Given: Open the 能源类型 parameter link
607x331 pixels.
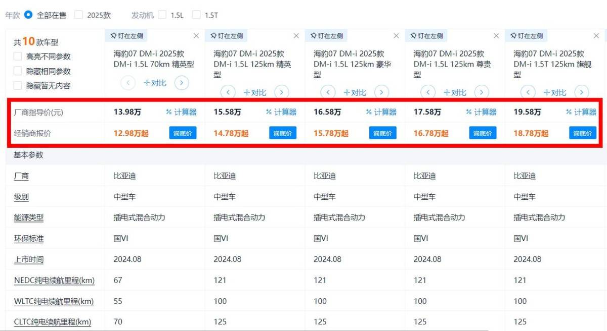Looking at the screenshot, I should click(29, 217).
